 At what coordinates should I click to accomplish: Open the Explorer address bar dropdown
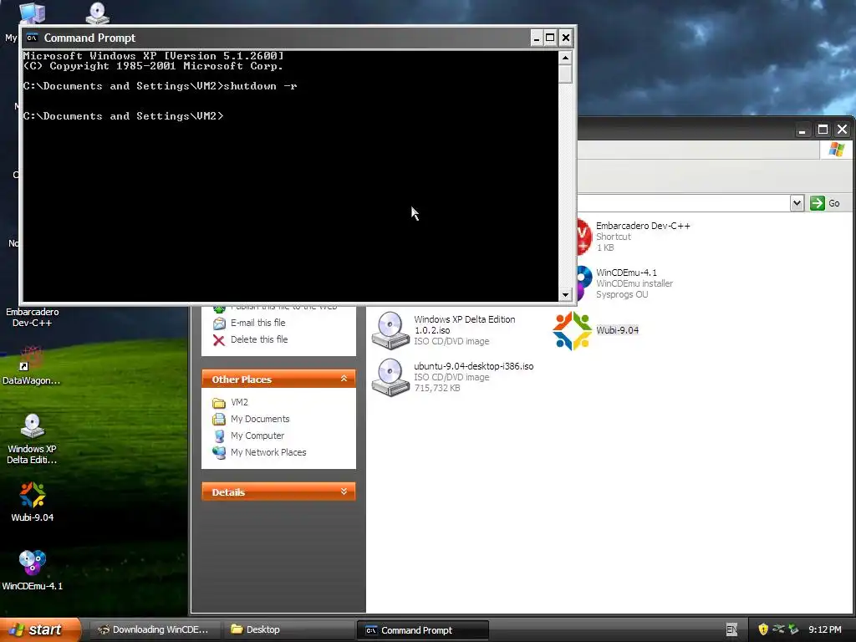pyautogui.click(x=797, y=203)
